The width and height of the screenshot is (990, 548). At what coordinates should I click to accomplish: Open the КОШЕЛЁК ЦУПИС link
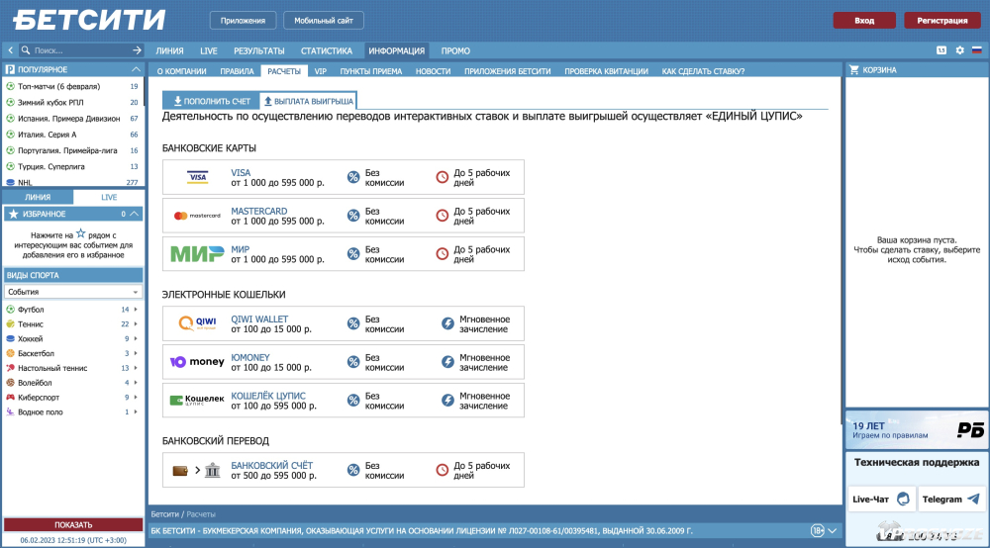click(267, 396)
